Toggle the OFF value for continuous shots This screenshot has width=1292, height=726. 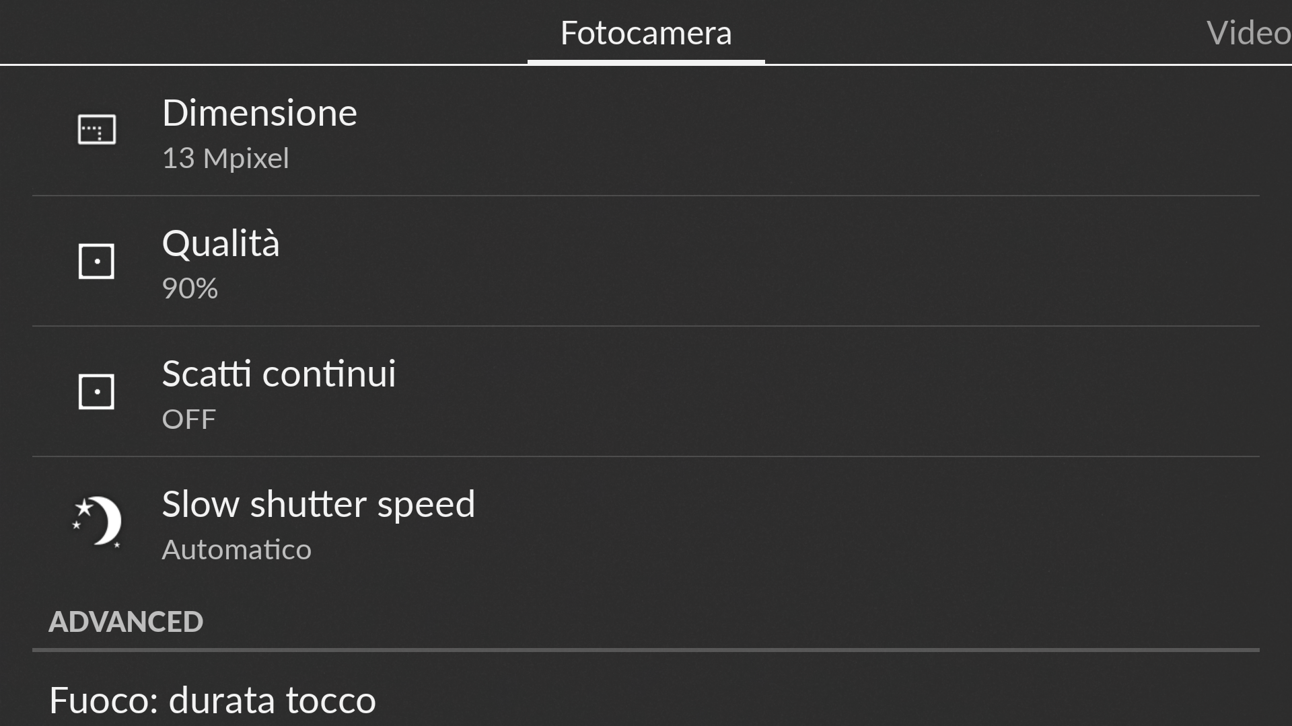point(188,419)
